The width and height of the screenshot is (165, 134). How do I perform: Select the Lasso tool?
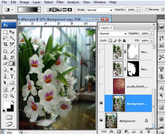5,38
